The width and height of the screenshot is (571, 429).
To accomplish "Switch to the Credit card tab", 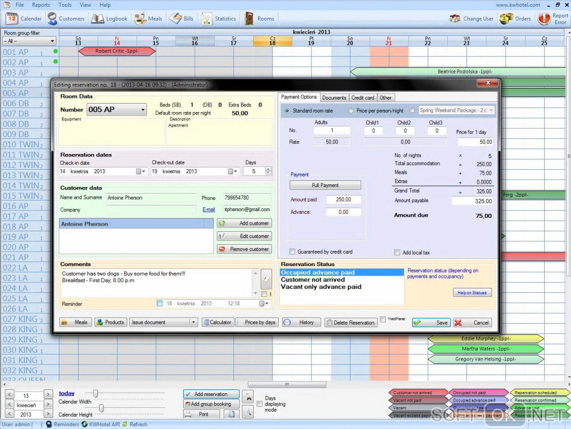I will [363, 97].
